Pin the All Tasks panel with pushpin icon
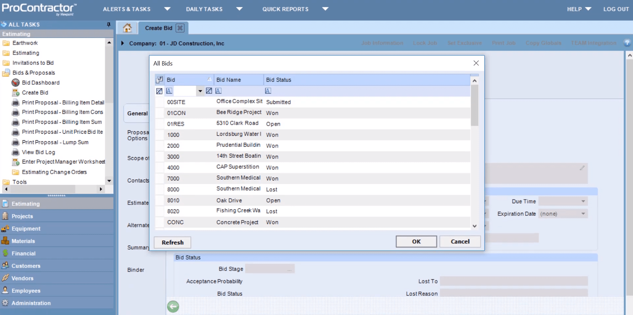 point(108,24)
